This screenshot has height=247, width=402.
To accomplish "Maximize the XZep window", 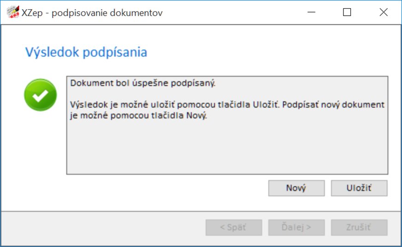I will 347,12.
